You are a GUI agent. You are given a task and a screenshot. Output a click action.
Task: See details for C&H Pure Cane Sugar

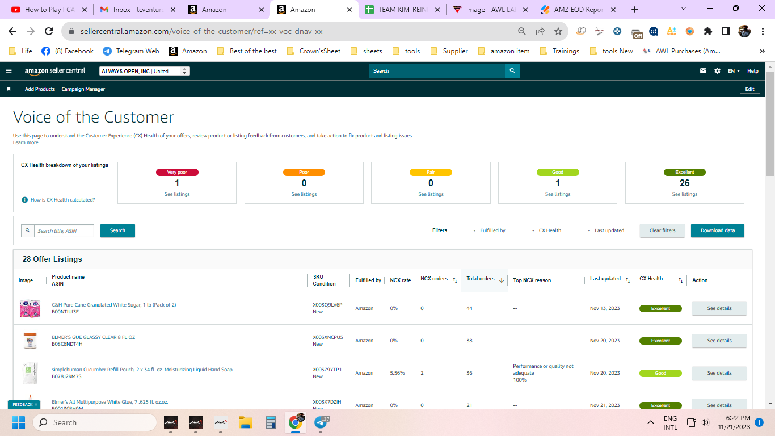pos(719,308)
